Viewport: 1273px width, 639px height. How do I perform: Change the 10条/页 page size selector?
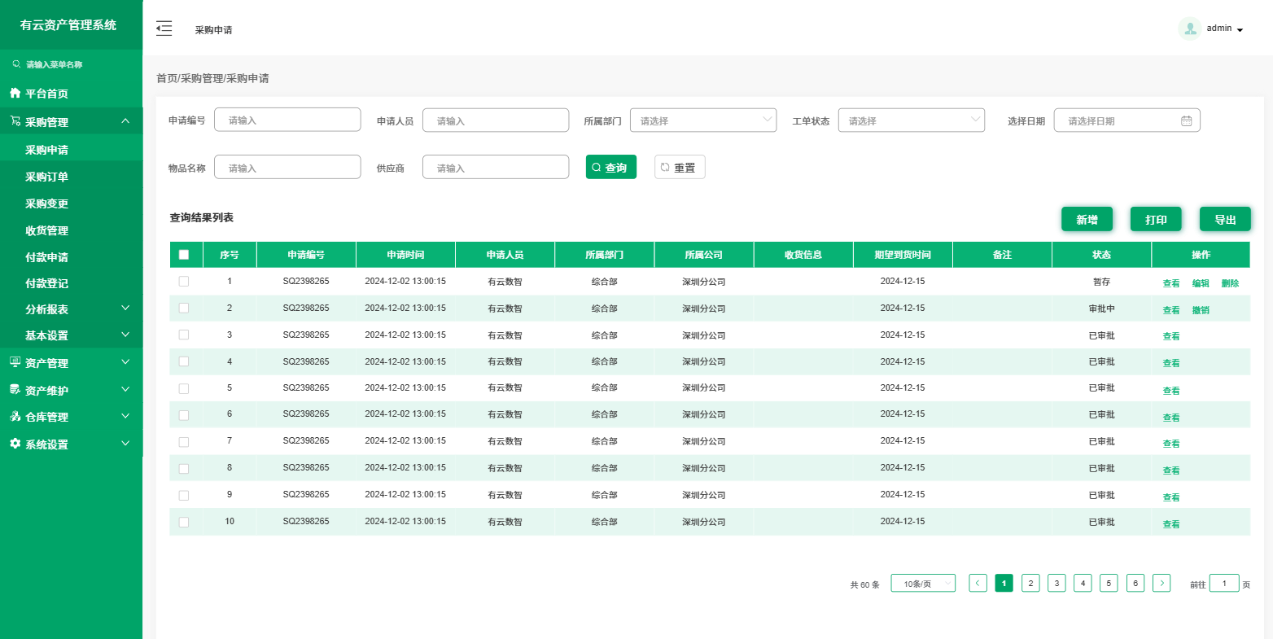922,584
